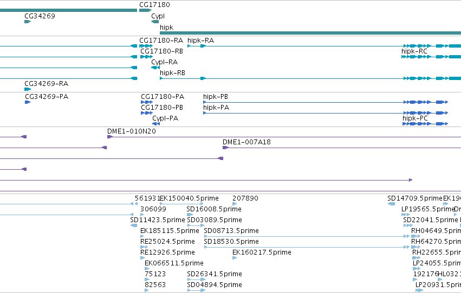Select the LP19565.5prime EST label

(428, 209)
